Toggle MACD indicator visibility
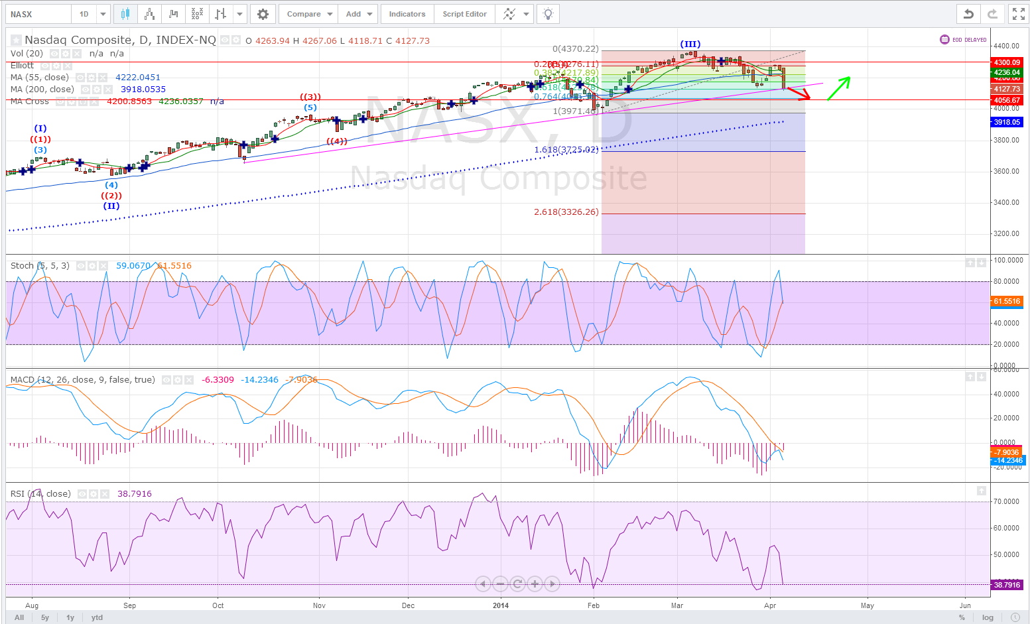Screen dimensions: 1030x624 tap(166, 380)
